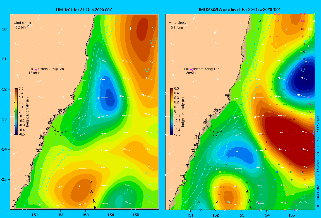Click the 153 longitude label under right map

coord(241,215)
